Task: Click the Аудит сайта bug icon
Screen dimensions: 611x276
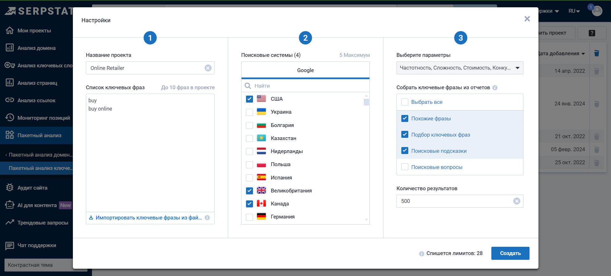Action: (10, 188)
